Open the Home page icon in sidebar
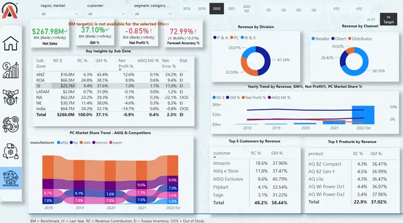 [11, 43]
